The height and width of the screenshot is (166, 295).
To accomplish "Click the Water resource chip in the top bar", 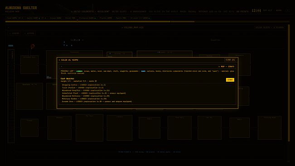I will pos(36,18).
